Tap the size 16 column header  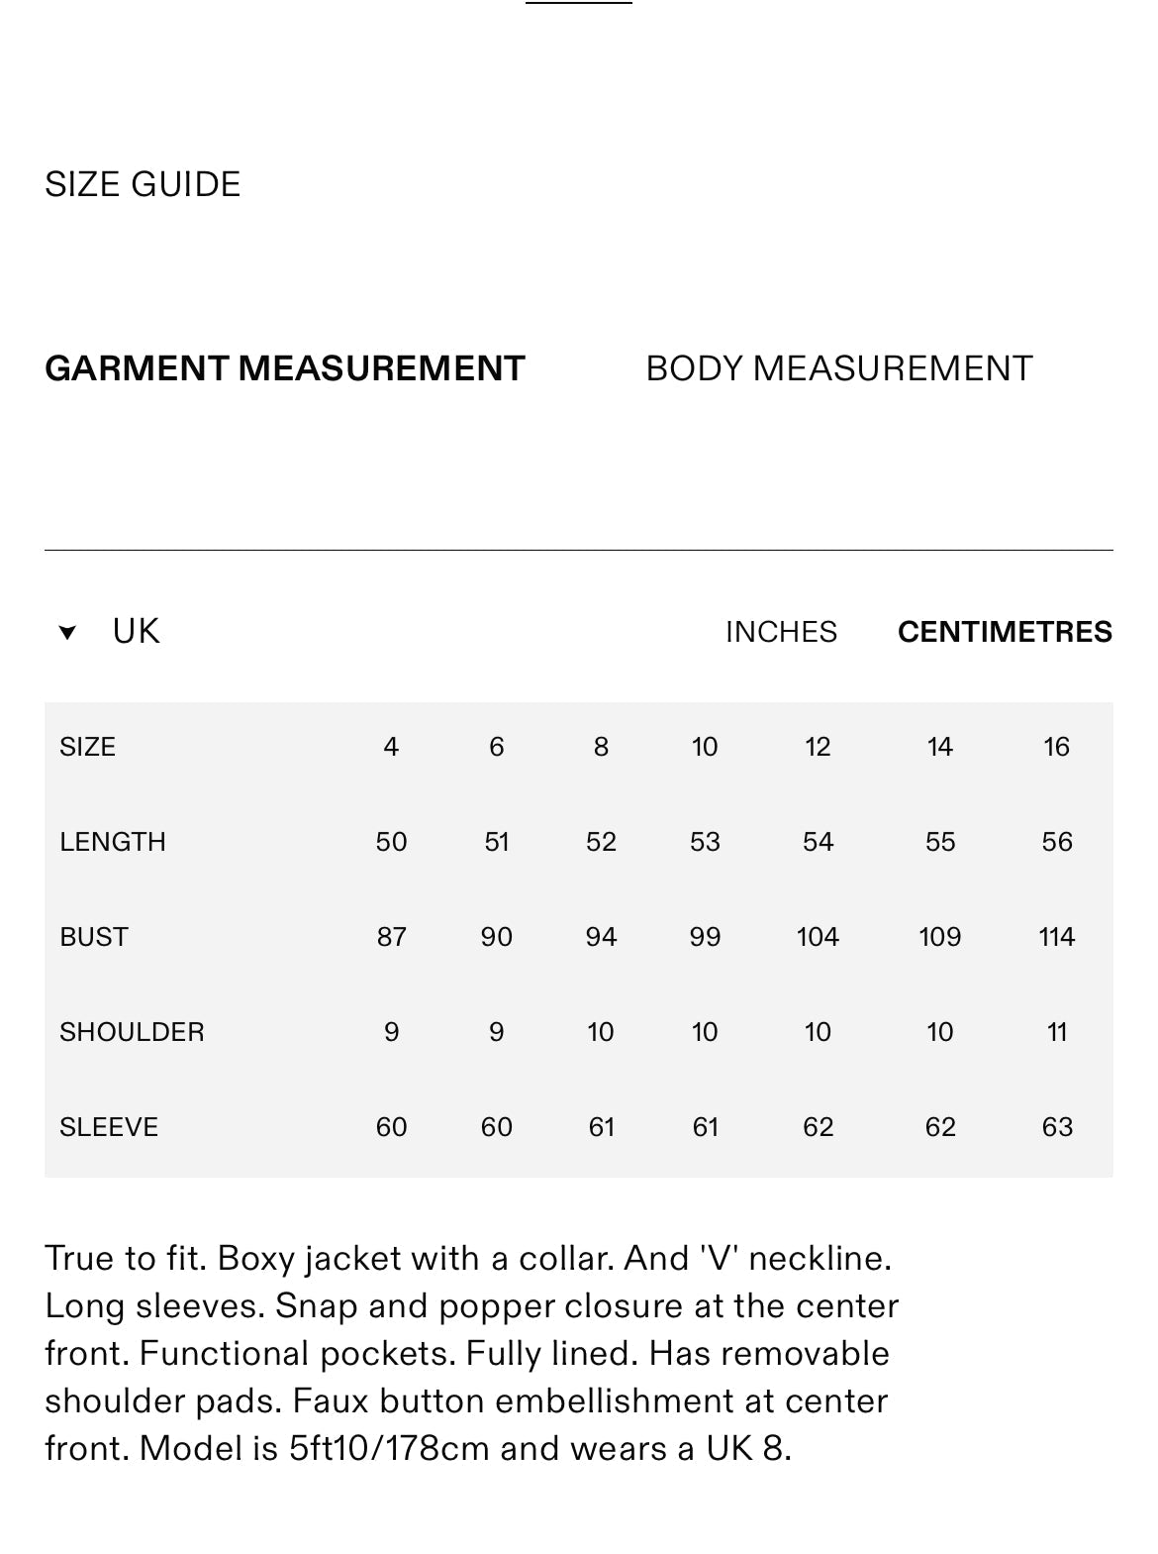pos(1056,747)
